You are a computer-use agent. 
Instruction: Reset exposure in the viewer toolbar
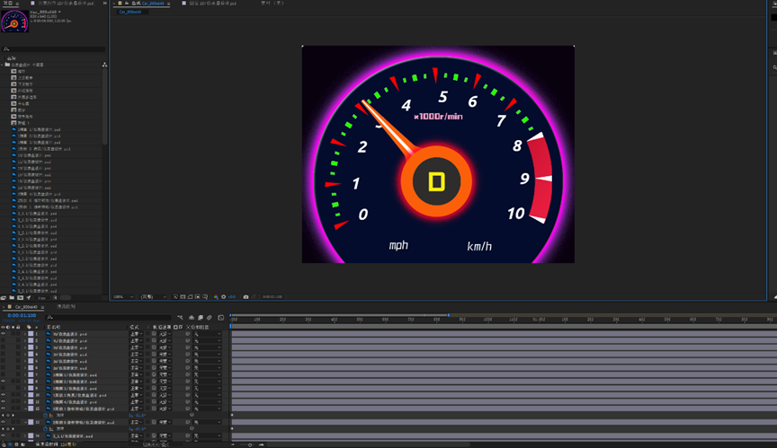(x=224, y=296)
